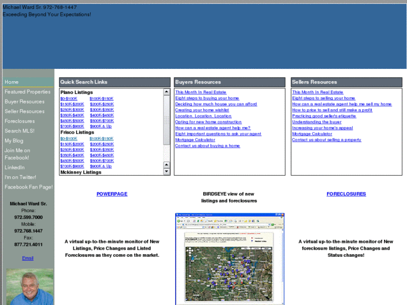Open Buyer Resources sidebar menu item

tap(25, 102)
